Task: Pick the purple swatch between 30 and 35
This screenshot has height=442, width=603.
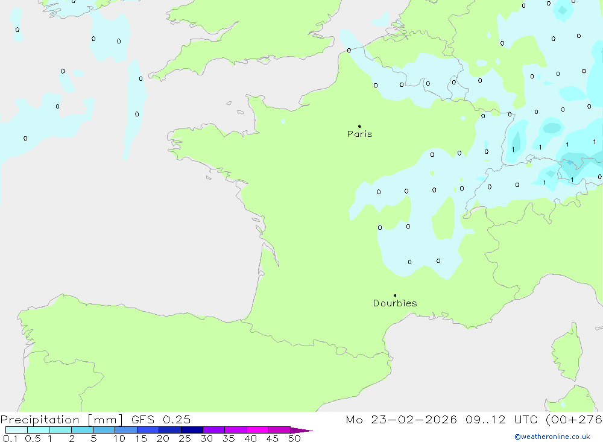Action: (x=214, y=430)
